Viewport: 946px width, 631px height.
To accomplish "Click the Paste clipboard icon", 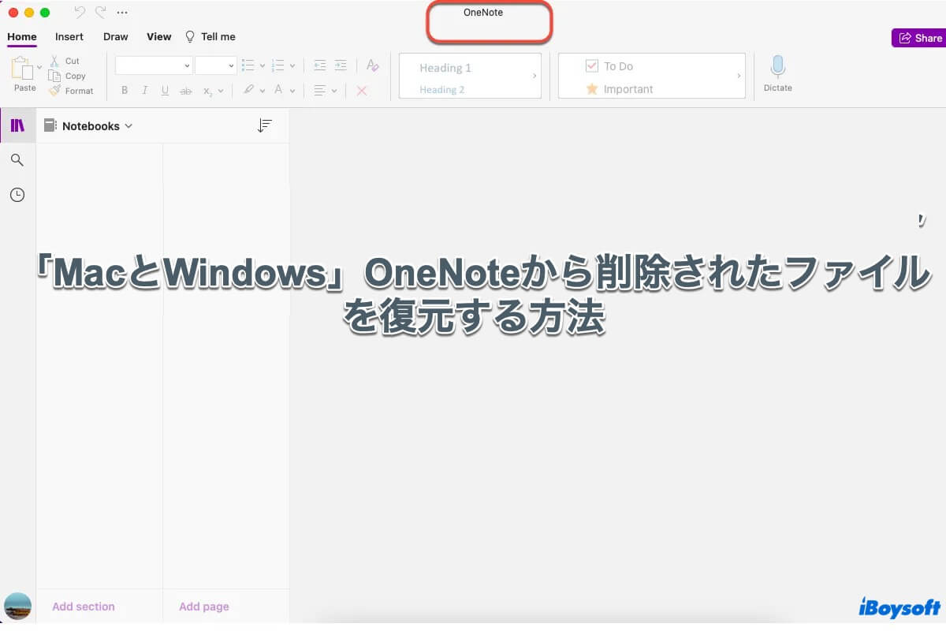I will point(22,69).
